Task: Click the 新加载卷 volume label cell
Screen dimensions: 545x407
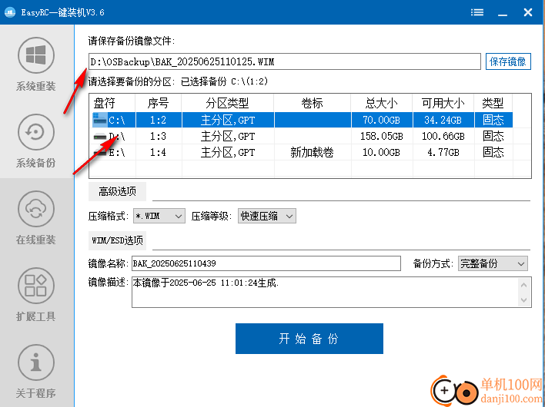Action: coord(313,153)
